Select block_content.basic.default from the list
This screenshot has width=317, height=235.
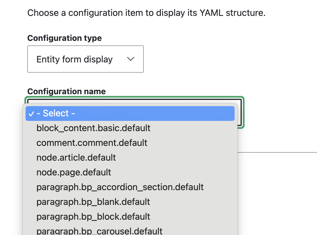(x=93, y=128)
